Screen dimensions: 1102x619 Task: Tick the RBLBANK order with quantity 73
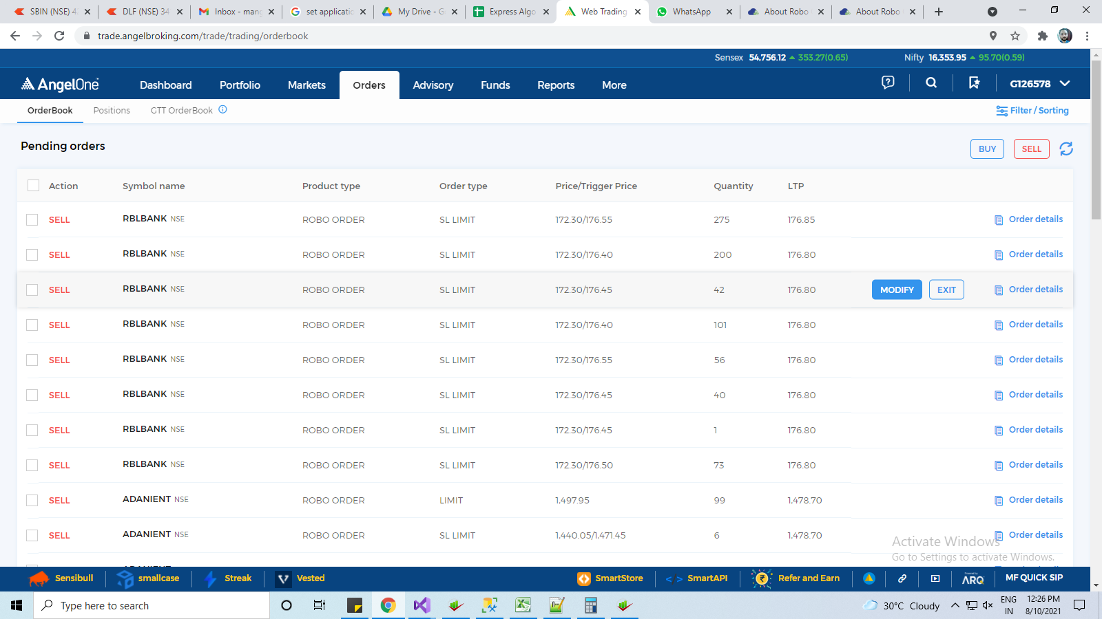click(x=32, y=465)
